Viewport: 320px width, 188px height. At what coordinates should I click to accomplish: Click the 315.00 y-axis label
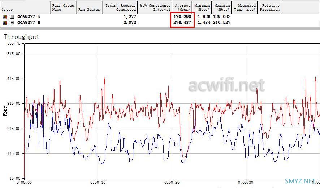tap(14, 104)
